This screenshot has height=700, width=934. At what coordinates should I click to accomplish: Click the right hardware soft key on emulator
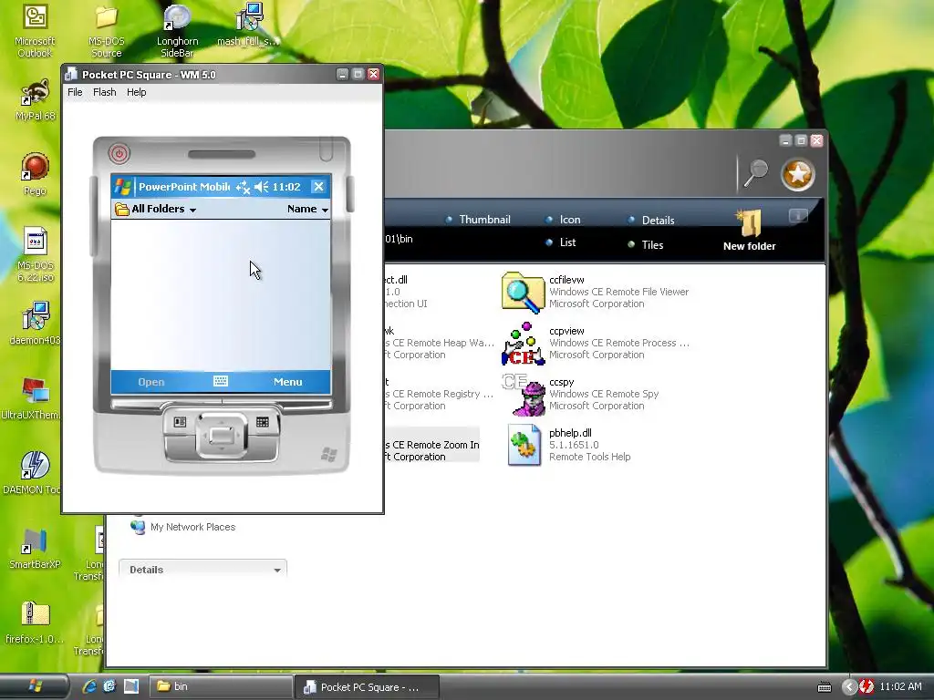tap(262, 423)
